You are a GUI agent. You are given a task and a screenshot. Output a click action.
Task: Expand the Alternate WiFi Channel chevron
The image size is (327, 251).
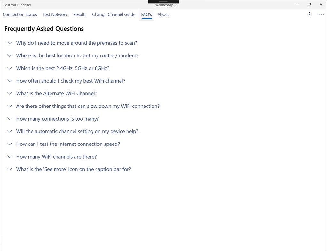[x=10, y=93]
